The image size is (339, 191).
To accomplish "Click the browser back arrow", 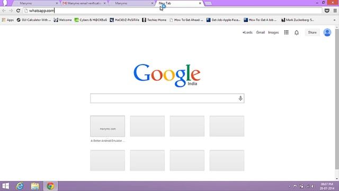I will pyautogui.click(x=4, y=11).
